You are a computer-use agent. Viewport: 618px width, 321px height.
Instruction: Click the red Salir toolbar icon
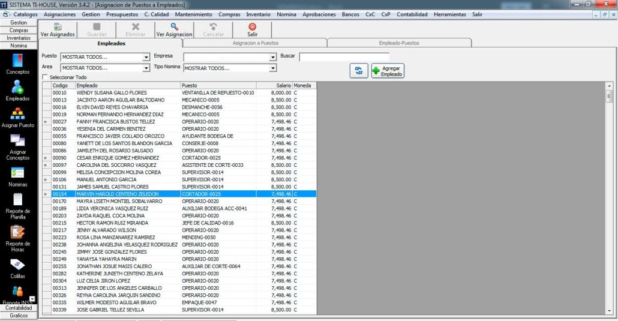252,27
